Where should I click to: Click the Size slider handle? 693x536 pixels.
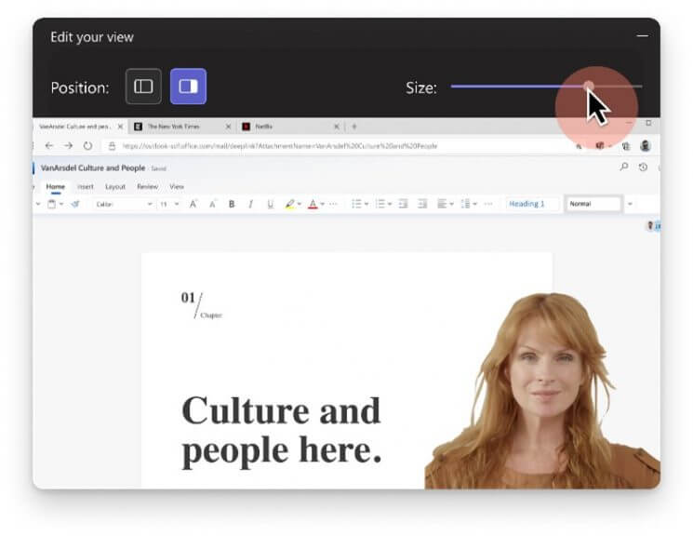pyautogui.click(x=589, y=87)
